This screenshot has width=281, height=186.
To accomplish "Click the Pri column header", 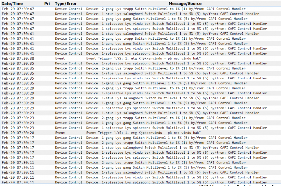I will [47, 4].
